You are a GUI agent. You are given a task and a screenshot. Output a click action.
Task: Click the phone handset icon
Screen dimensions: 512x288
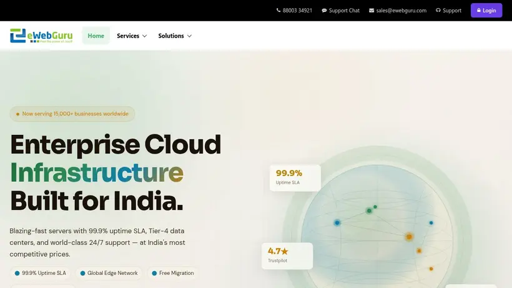tap(278, 11)
